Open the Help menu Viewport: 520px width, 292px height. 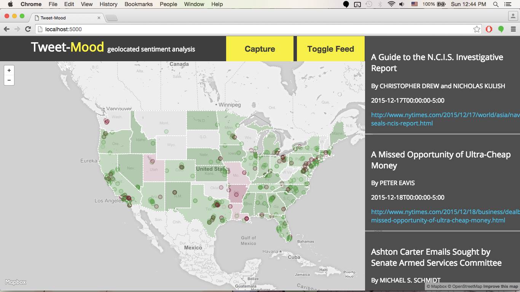point(217,4)
